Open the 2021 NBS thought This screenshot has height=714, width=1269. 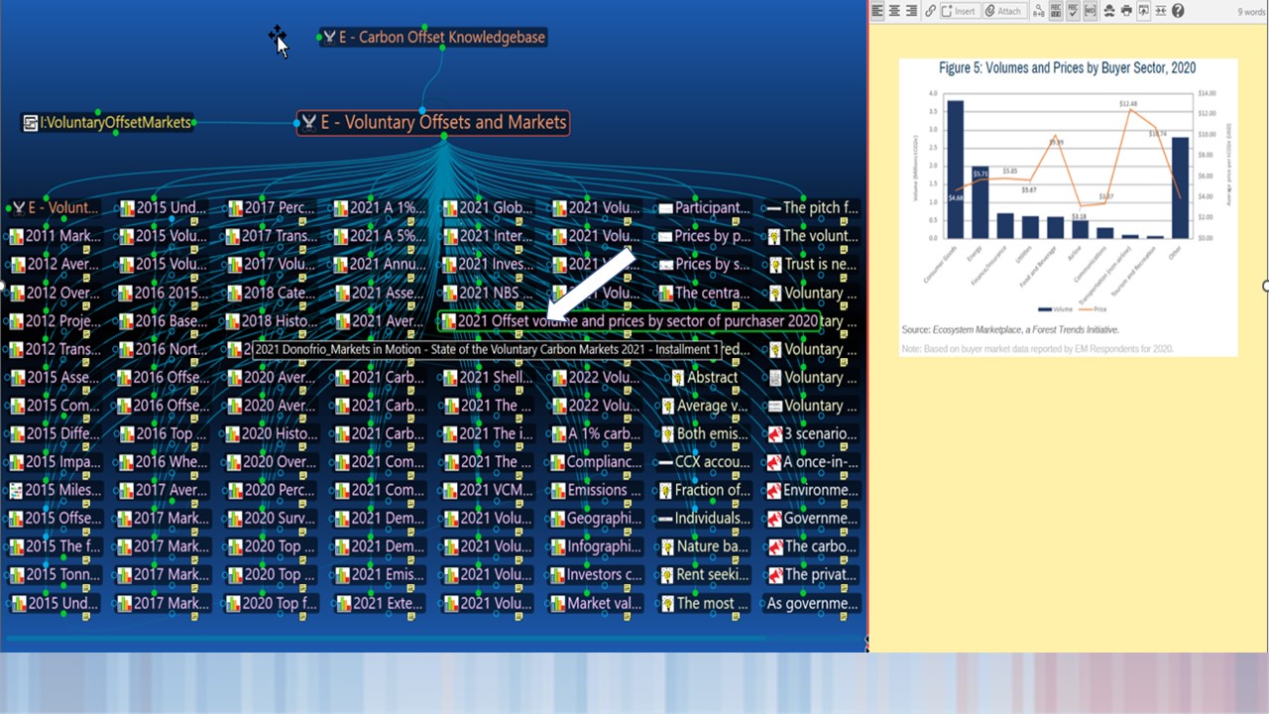pos(487,294)
